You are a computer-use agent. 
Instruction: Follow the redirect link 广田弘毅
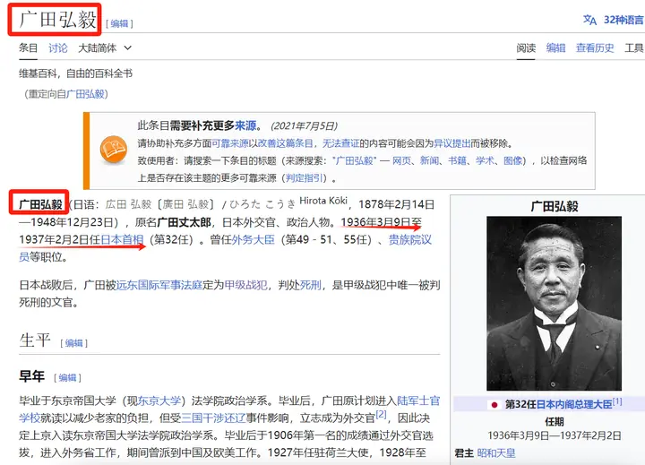86,94
